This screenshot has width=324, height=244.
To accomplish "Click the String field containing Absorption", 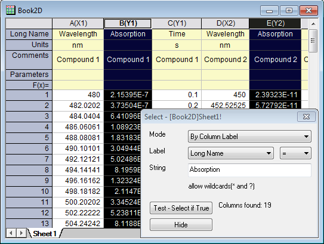I will pyautogui.click(x=249, y=170).
